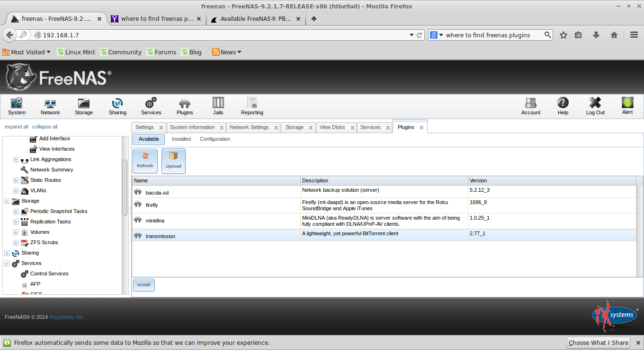The height and width of the screenshot is (350, 644).
Task: Expand the Volumes node
Action: [16, 232]
